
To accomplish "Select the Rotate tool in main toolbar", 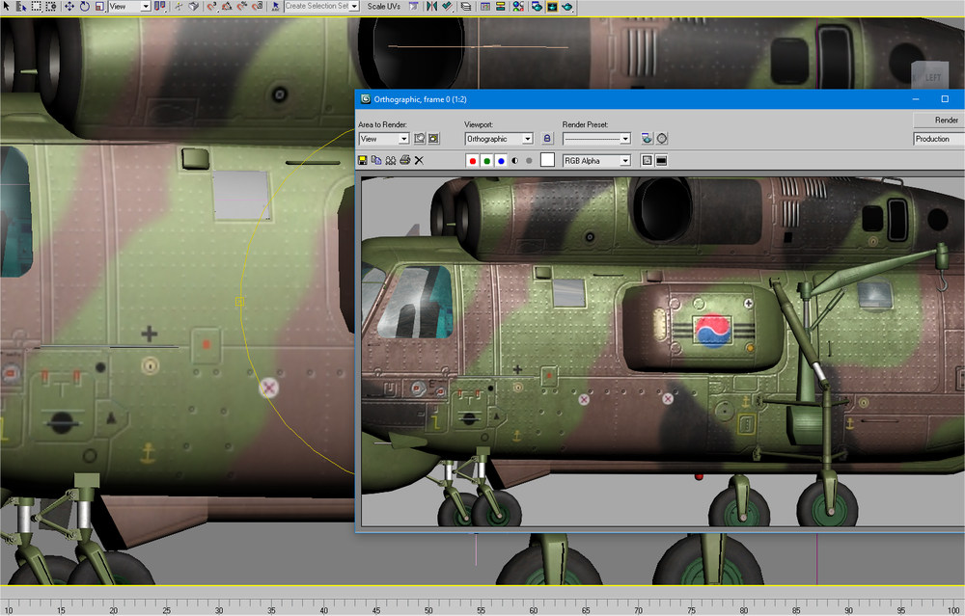I will pyautogui.click(x=84, y=6).
